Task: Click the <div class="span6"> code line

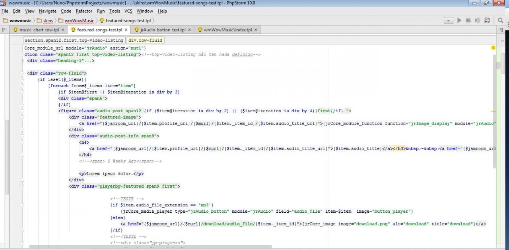Action: pyautogui.click(x=83, y=98)
